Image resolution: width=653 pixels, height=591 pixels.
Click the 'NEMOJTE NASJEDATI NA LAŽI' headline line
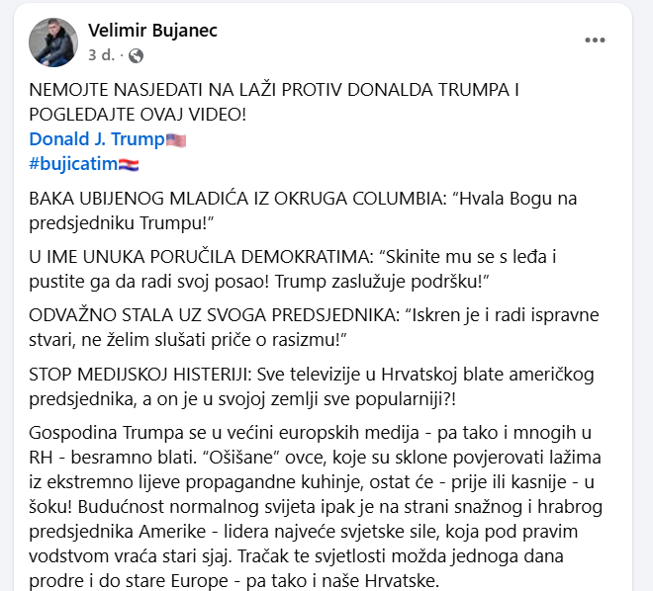[274, 90]
